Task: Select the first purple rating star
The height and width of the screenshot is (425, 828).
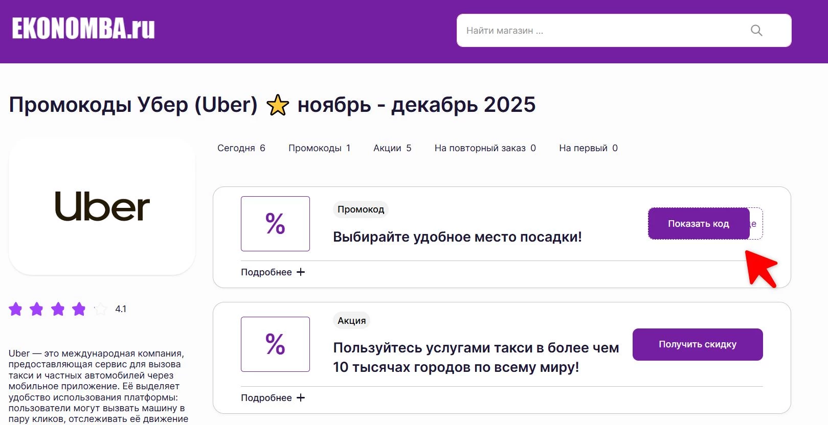Action: [x=17, y=309]
